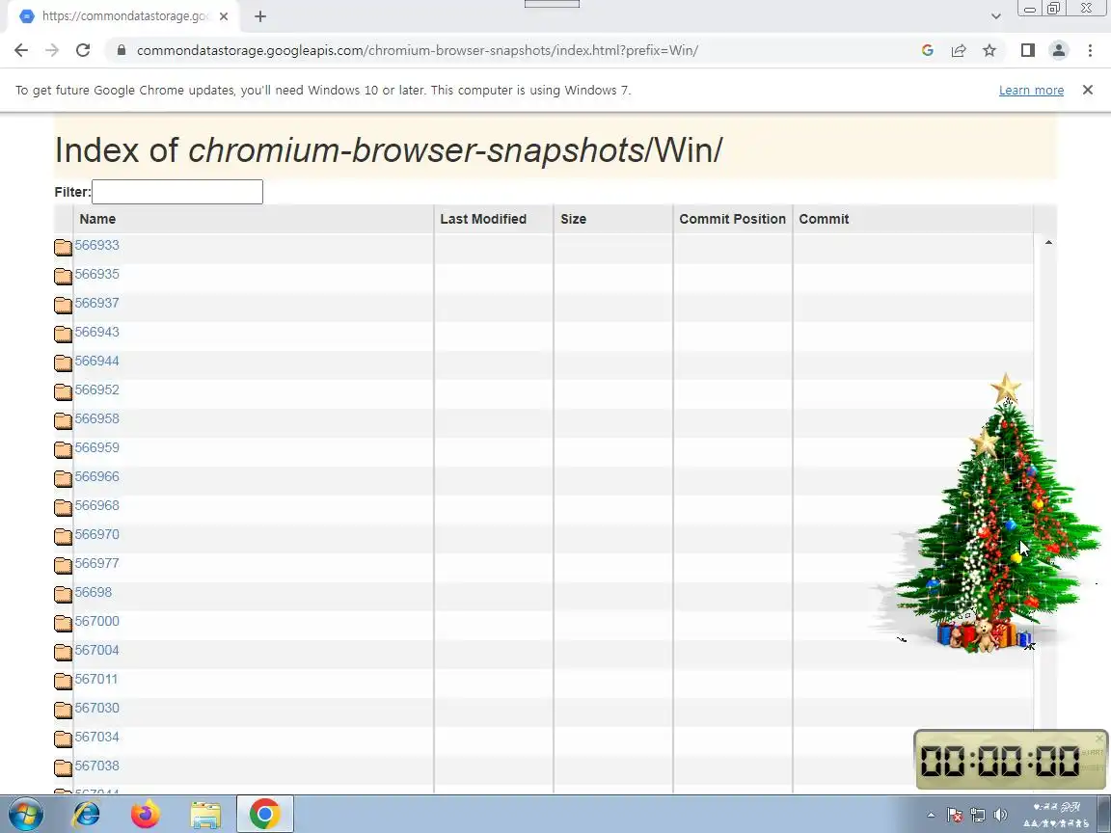This screenshot has height=833, width=1111.
Task: Open the browser side panel
Action: [1027, 50]
